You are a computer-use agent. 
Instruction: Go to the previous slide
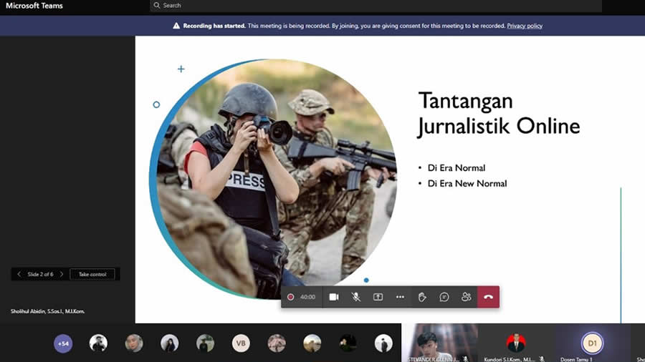[19, 274]
